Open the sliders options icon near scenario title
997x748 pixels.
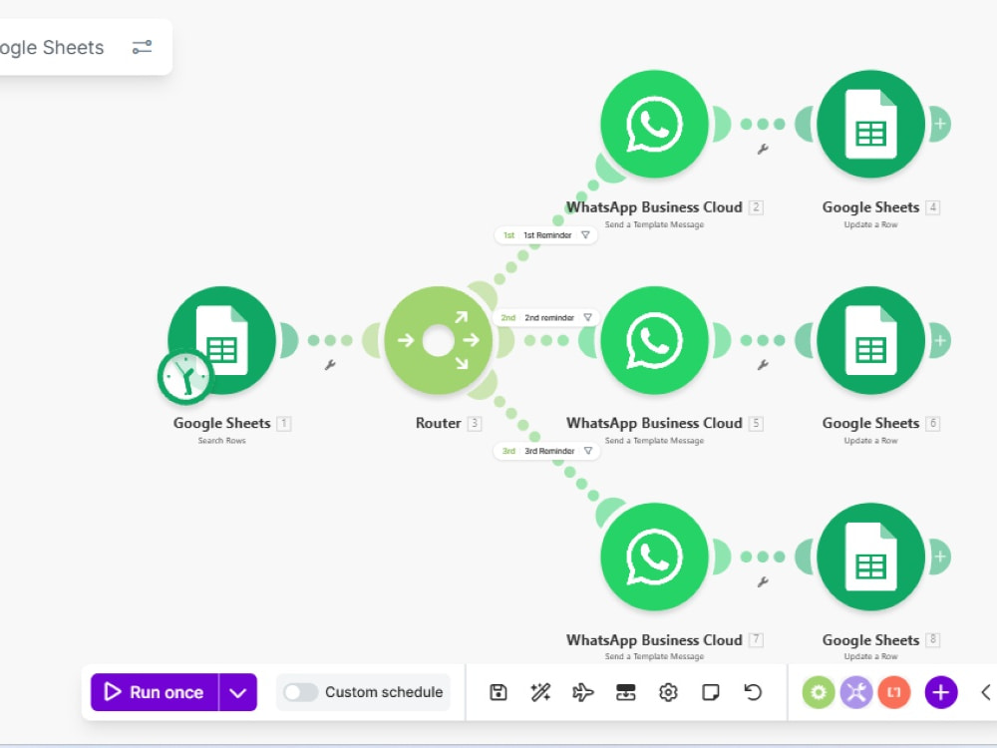pyautogui.click(x=142, y=47)
